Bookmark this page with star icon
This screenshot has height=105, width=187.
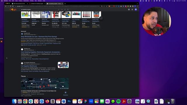[106, 6]
